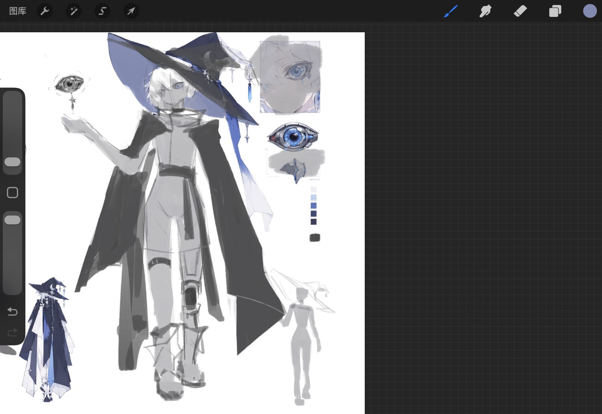Select the Brush tool

click(451, 11)
